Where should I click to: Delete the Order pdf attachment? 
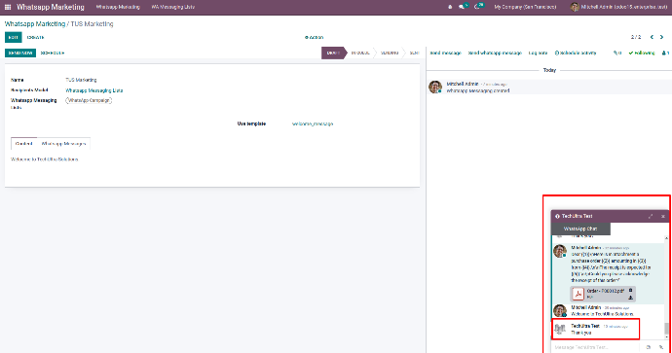click(x=630, y=290)
